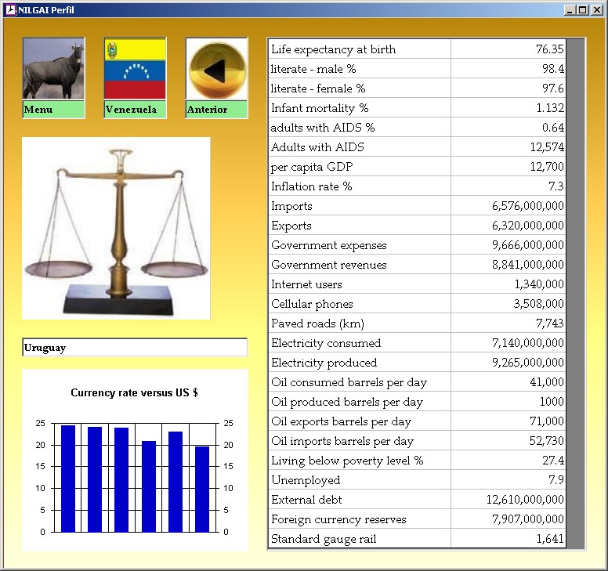This screenshot has width=608, height=571.
Task: Click the first bar in currency chart
Action: coord(68,479)
